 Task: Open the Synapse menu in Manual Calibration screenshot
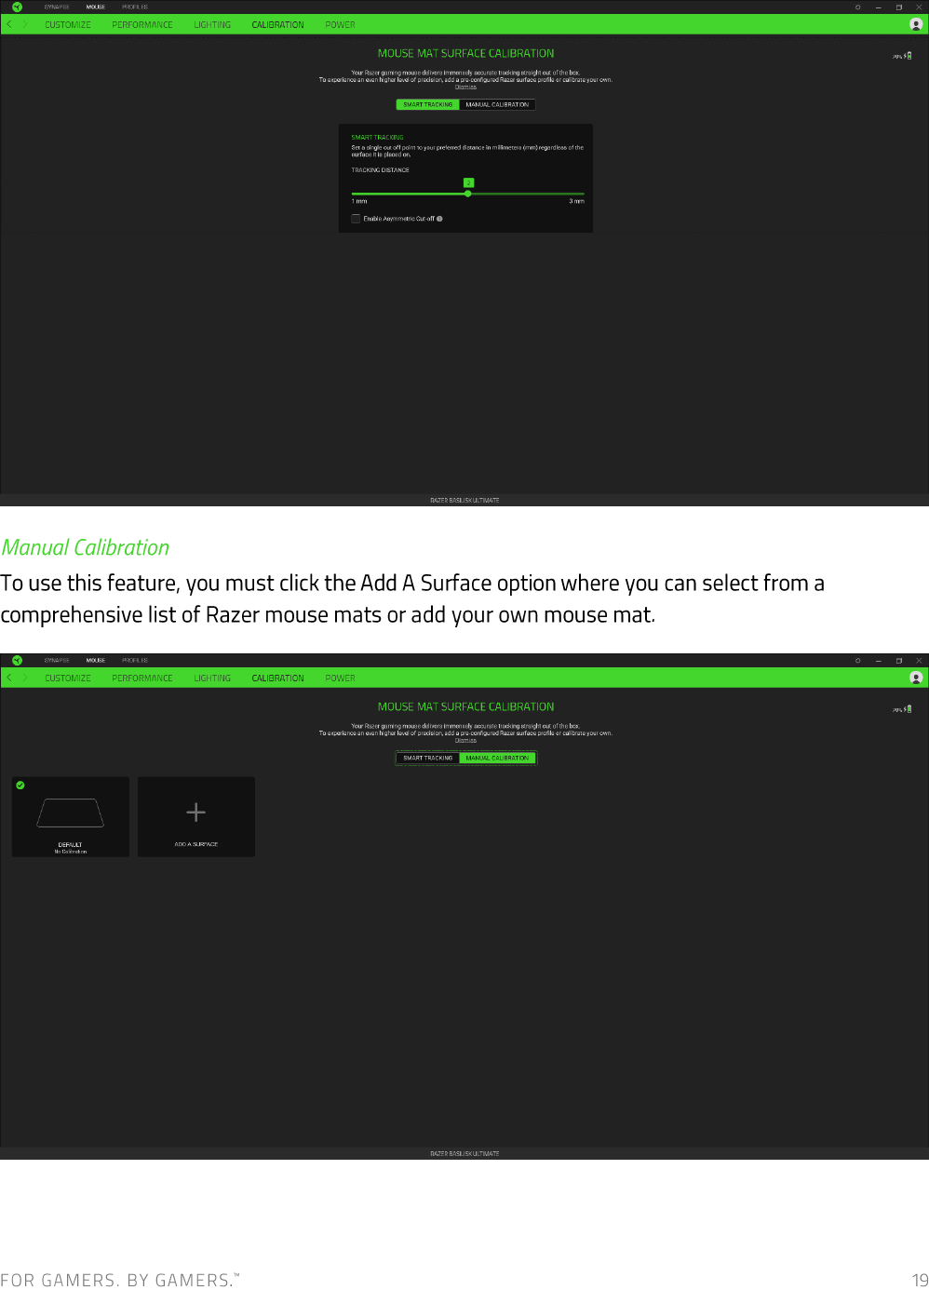(x=57, y=661)
